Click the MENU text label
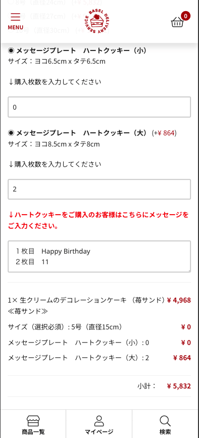This screenshot has width=199, height=438. [15, 27]
